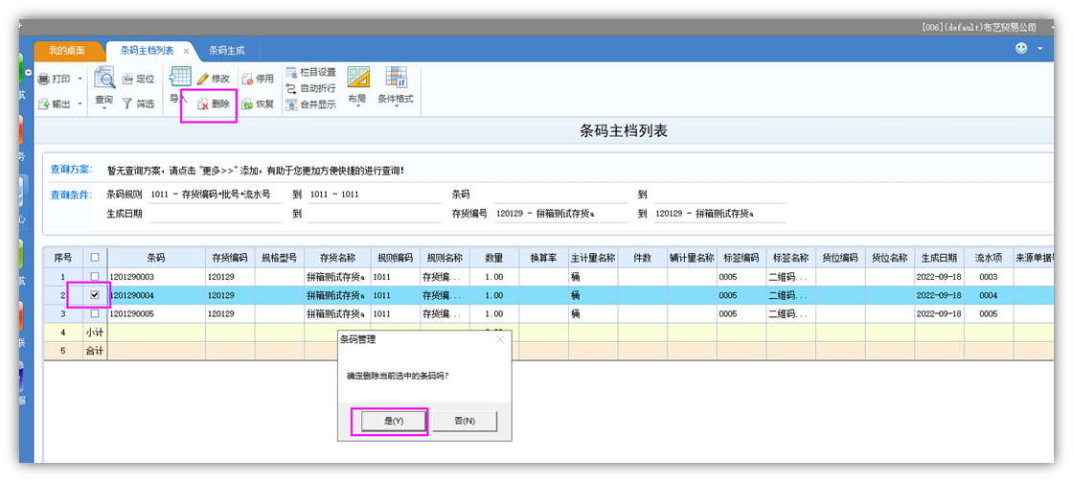Click the 条码 start input field

pos(560,195)
